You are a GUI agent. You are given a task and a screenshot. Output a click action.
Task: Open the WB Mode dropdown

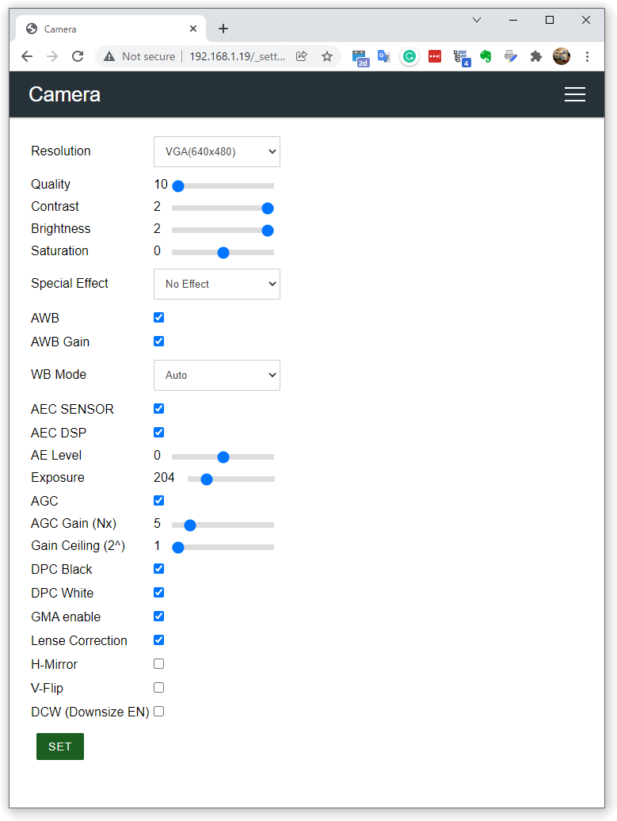(216, 375)
